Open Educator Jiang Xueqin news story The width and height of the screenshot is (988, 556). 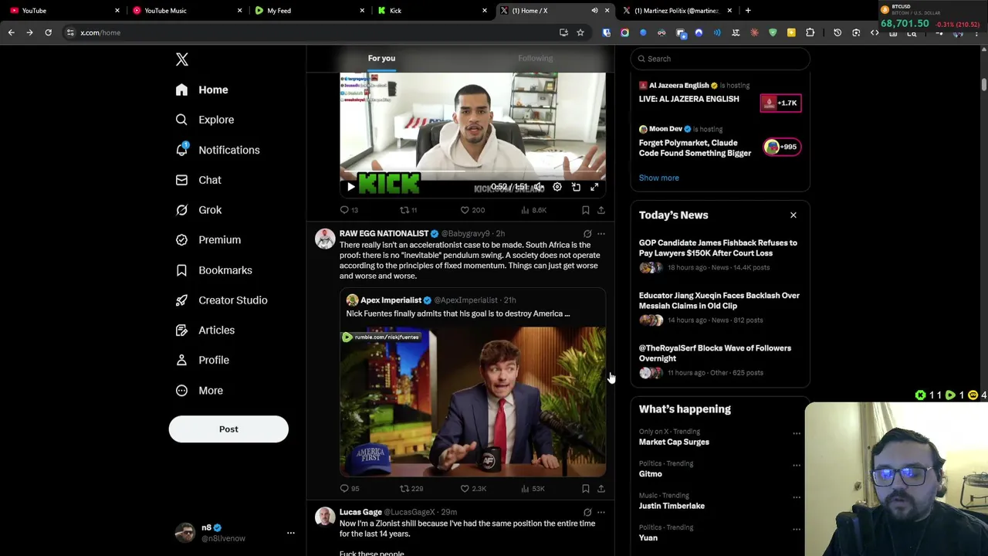tap(720, 307)
